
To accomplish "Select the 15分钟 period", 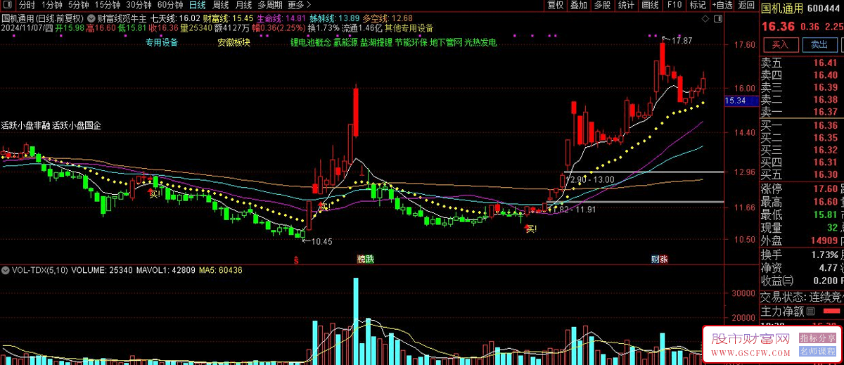I will coord(108,5).
